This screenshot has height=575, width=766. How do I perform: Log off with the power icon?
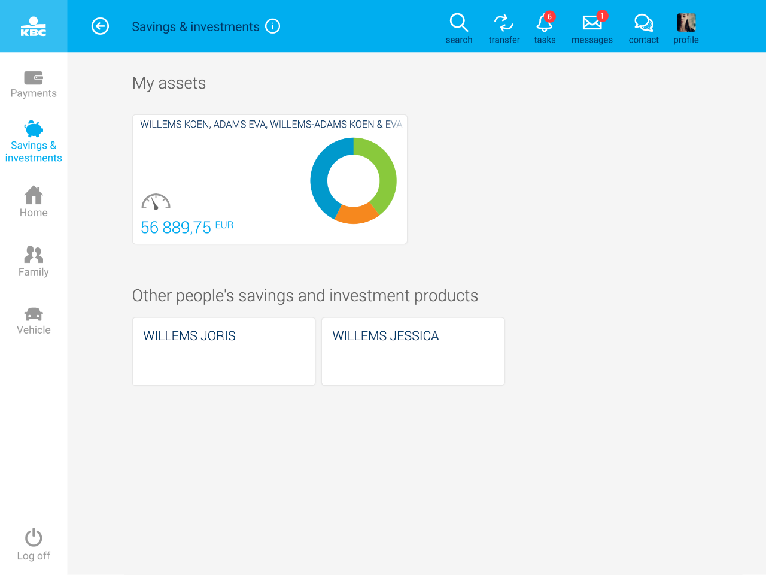(x=34, y=544)
